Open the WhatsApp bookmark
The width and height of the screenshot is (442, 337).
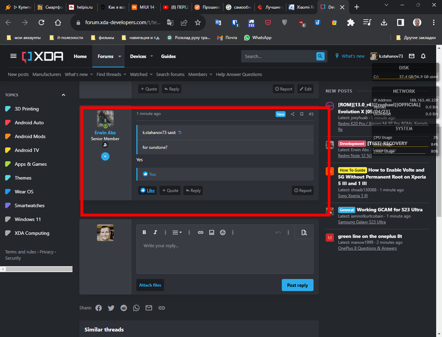[257, 37]
